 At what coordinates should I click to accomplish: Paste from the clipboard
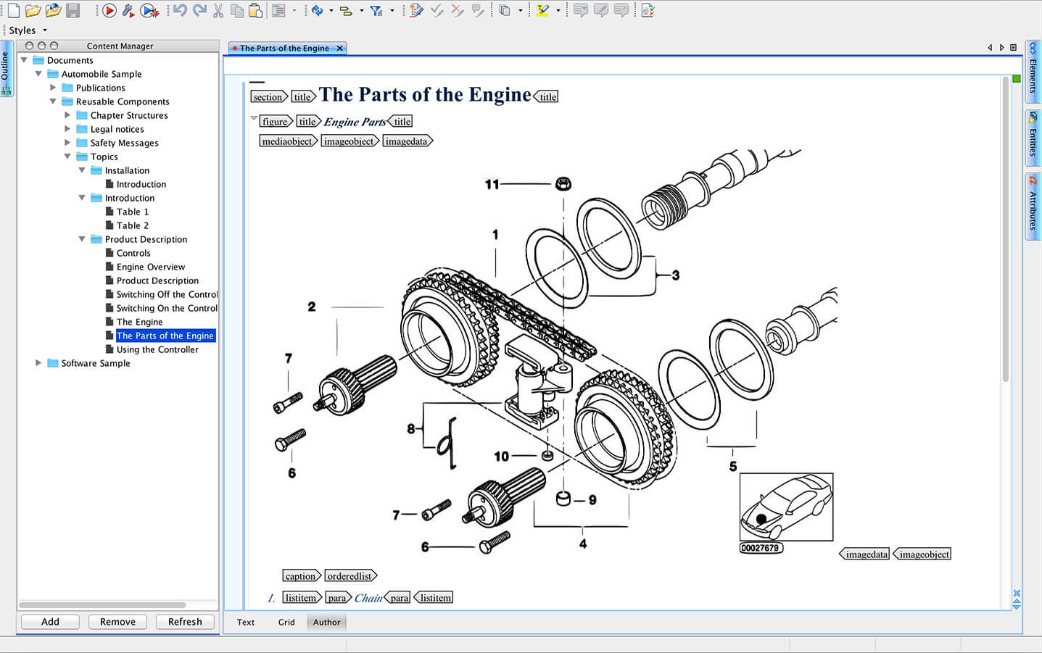coord(255,9)
